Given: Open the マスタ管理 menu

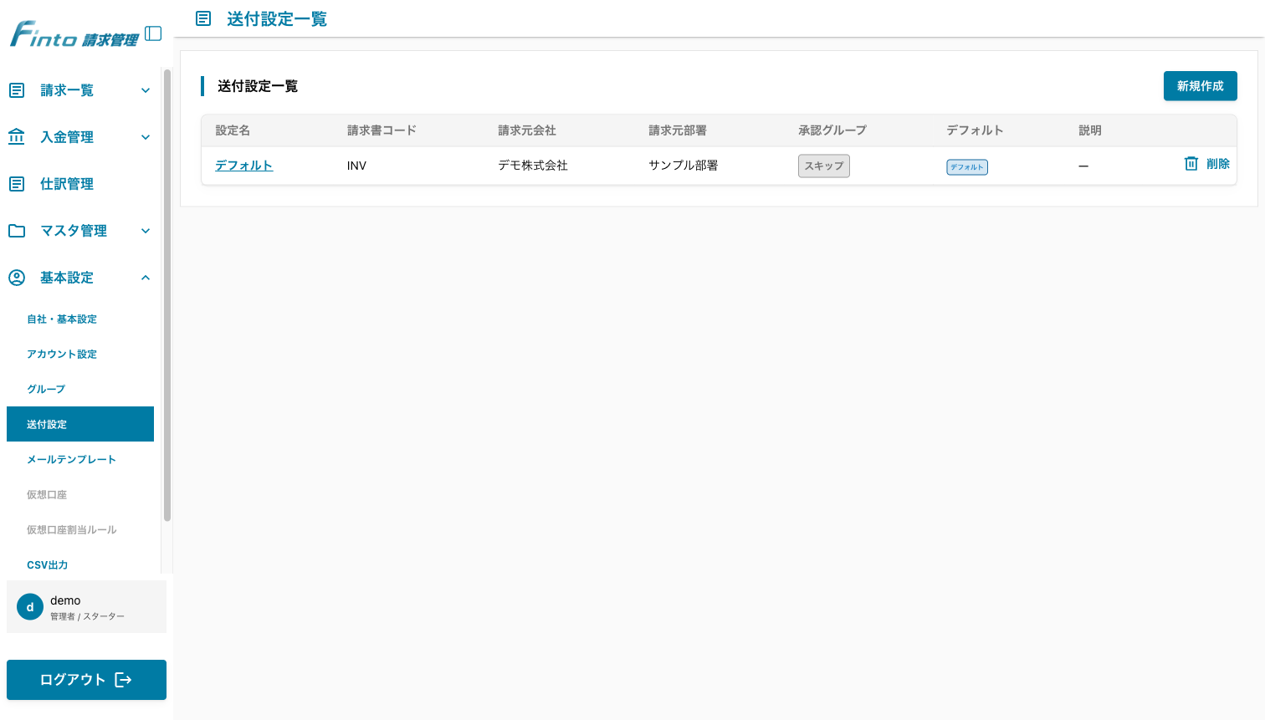Looking at the screenshot, I should 80,231.
